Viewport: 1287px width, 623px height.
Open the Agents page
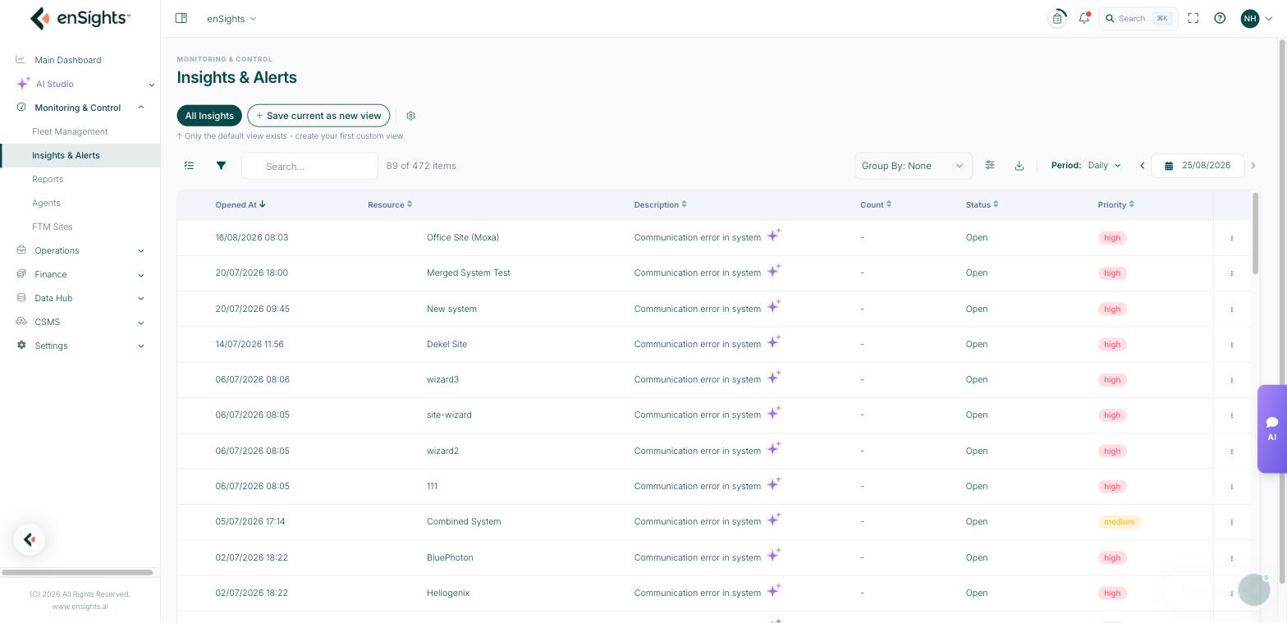click(x=46, y=203)
